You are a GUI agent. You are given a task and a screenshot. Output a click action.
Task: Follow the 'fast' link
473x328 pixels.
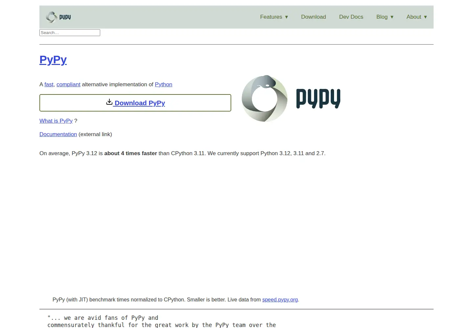49,85
